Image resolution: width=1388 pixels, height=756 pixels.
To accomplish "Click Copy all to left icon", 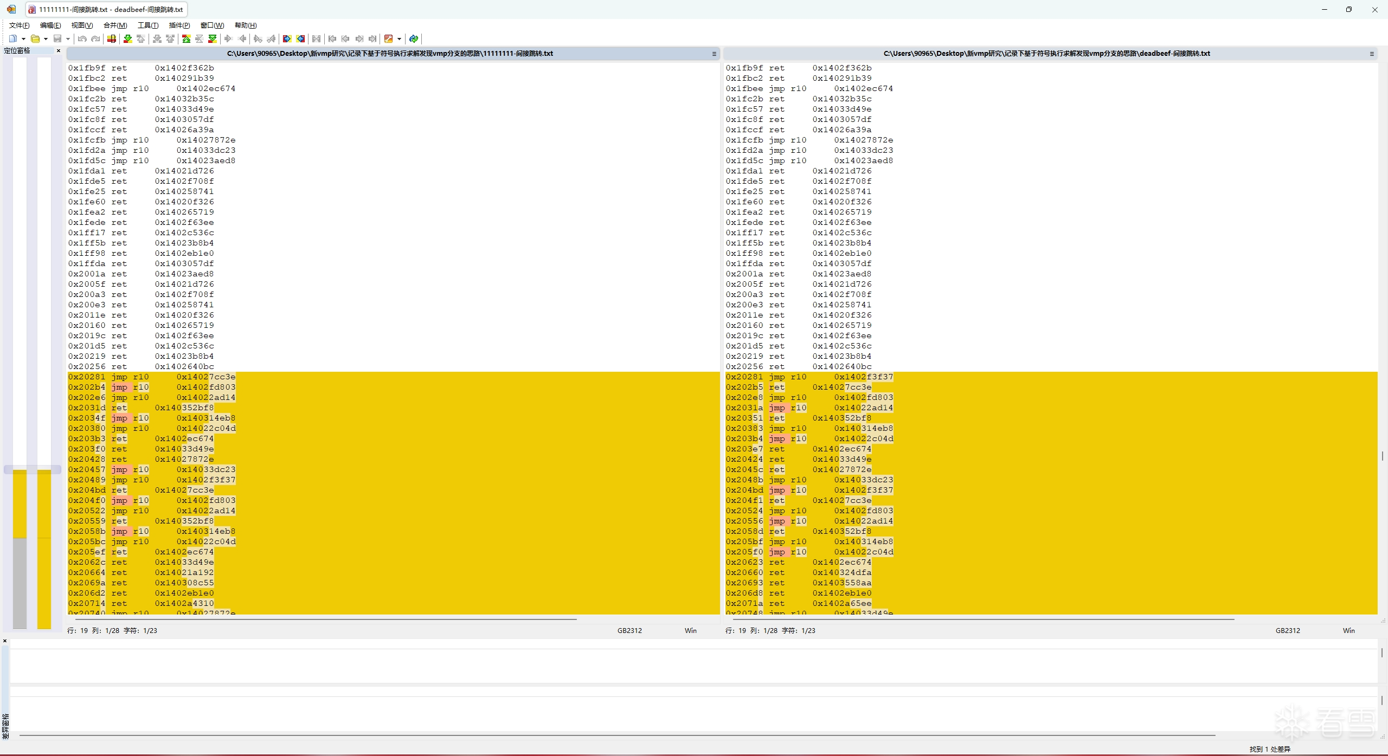I will tap(300, 38).
